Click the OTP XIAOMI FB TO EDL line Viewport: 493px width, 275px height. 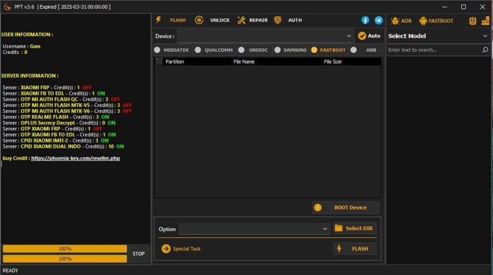pos(59,135)
